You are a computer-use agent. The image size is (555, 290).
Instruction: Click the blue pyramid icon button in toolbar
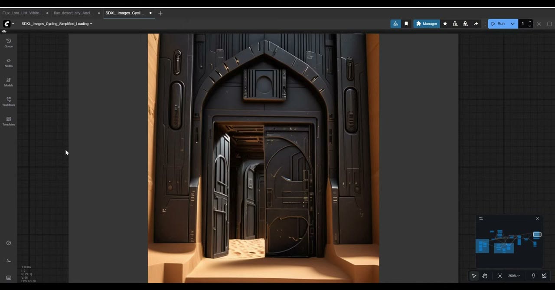point(395,24)
